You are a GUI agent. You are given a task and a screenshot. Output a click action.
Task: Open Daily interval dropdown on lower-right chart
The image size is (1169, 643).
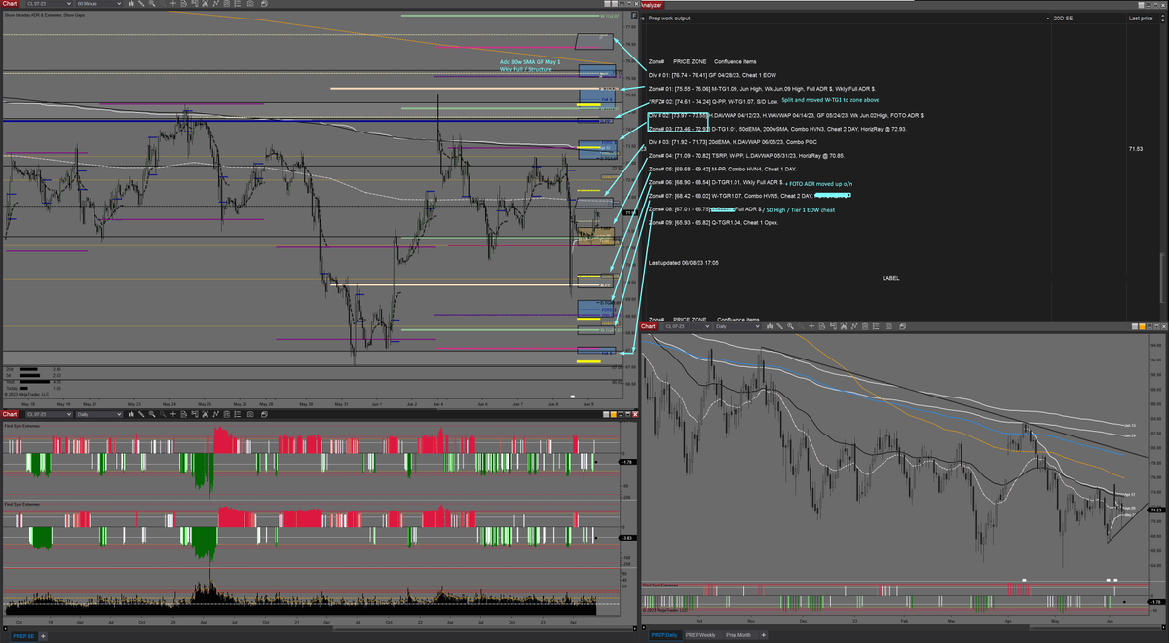[x=737, y=326]
